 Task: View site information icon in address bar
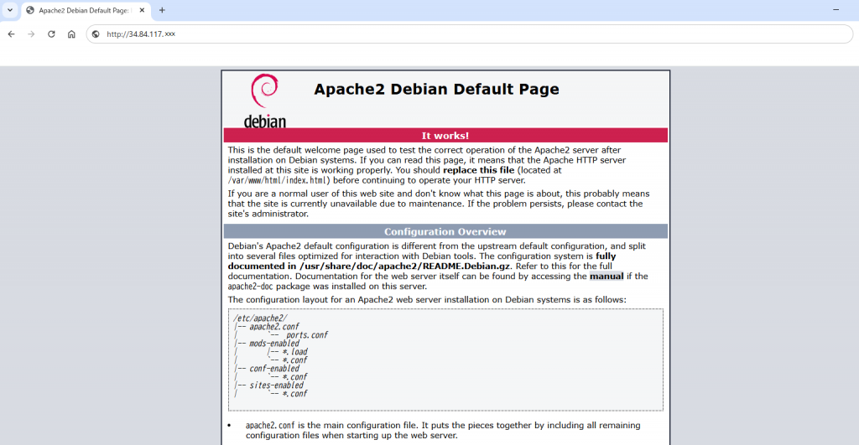pos(96,34)
